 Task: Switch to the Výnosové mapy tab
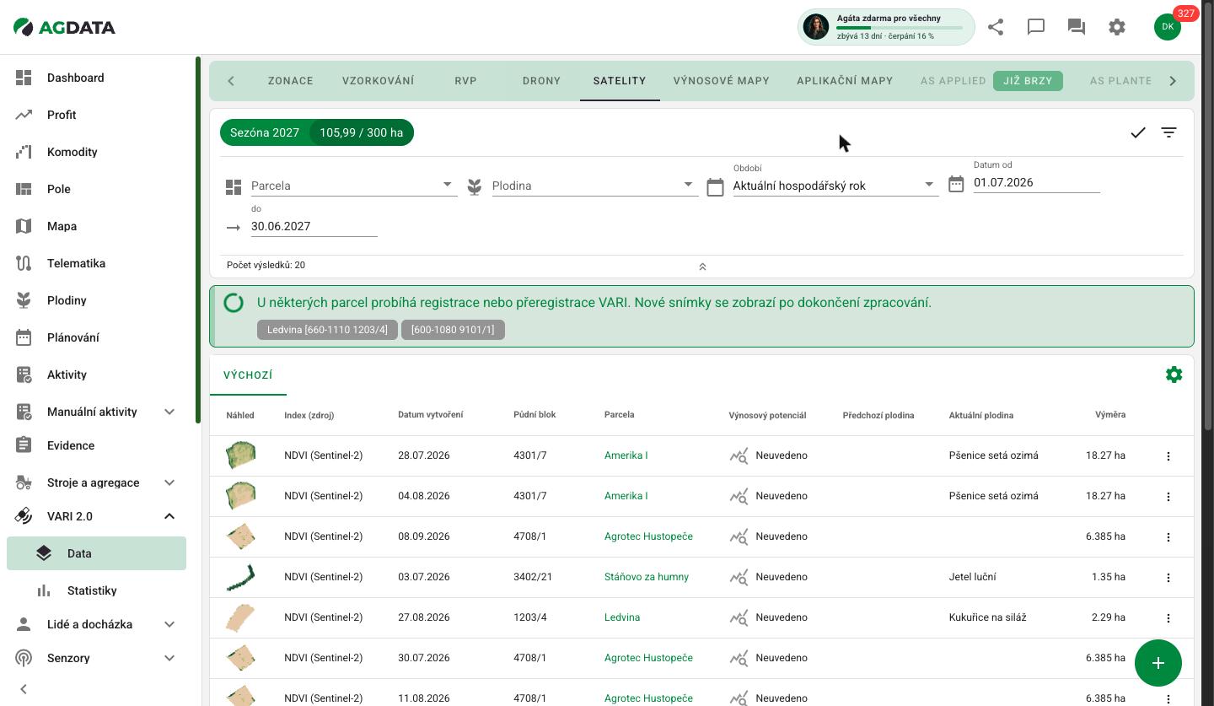[x=722, y=81]
